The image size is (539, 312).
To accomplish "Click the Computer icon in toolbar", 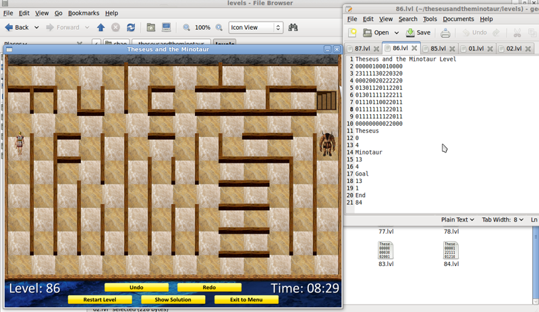I will pos(166,28).
